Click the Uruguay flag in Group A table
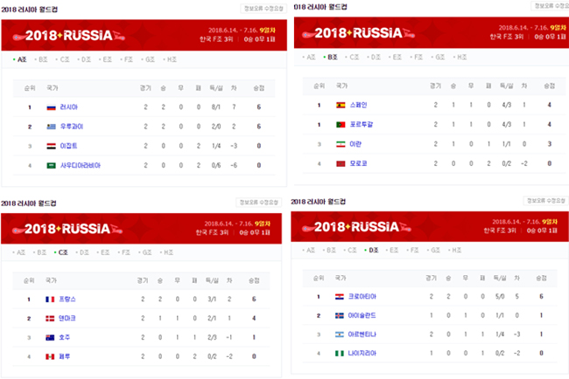This screenshot has width=569, height=379. tap(51, 127)
